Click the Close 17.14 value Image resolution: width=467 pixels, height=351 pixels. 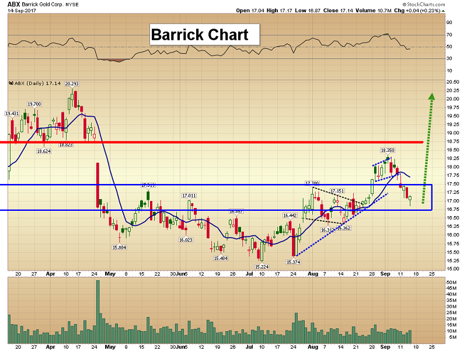click(x=339, y=11)
